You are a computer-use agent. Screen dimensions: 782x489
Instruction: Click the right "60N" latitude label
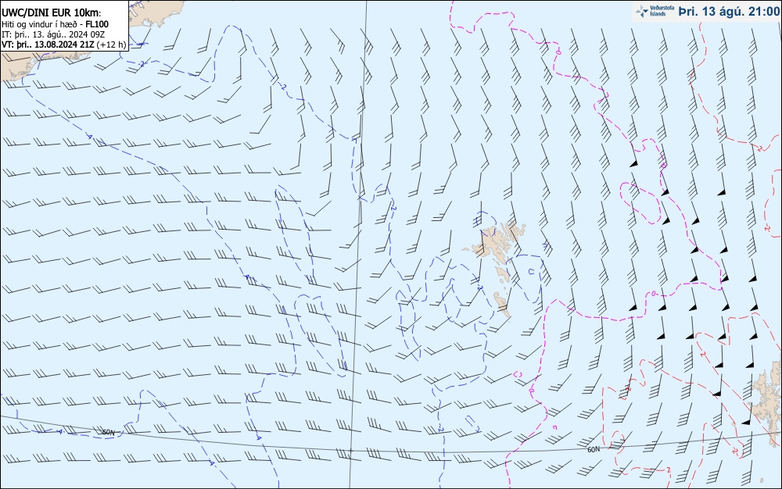pyautogui.click(x=594, y=449)
